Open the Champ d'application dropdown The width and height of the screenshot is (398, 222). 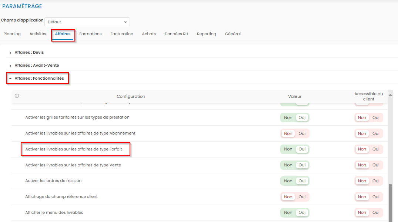click(x=87, y=22)
